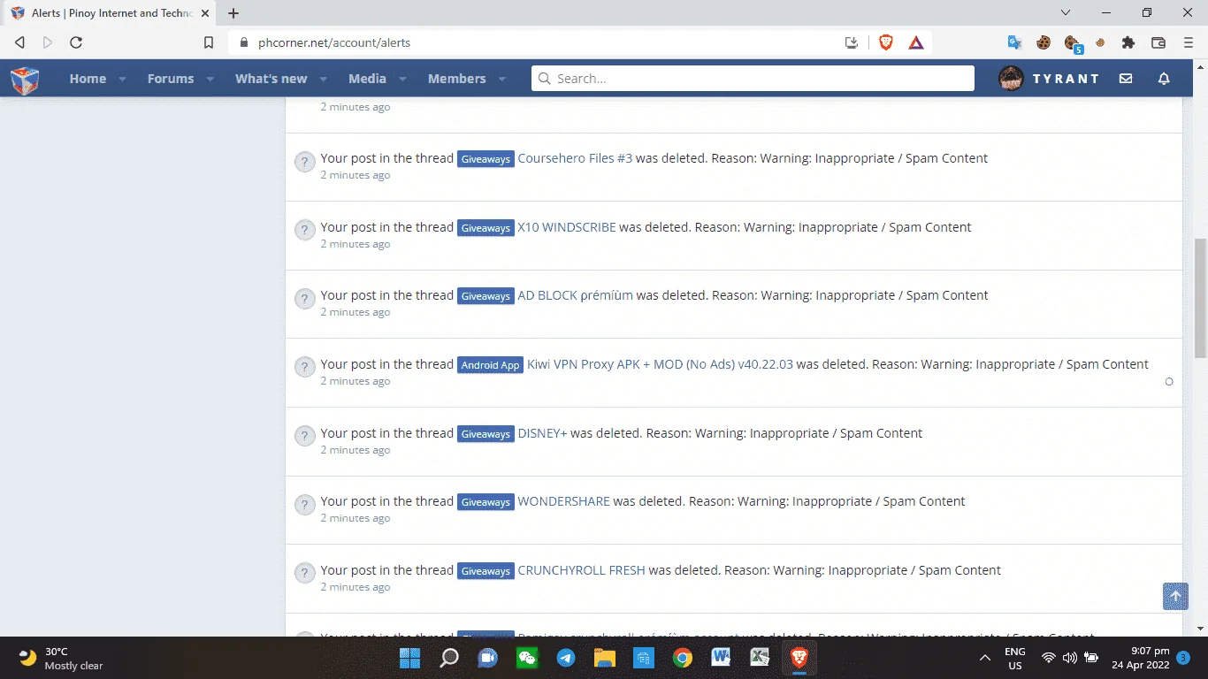Open the Forums navigation item
The width and height of the screenshot is (1208, 679).
pyautogui.click(x=171, y=79)
